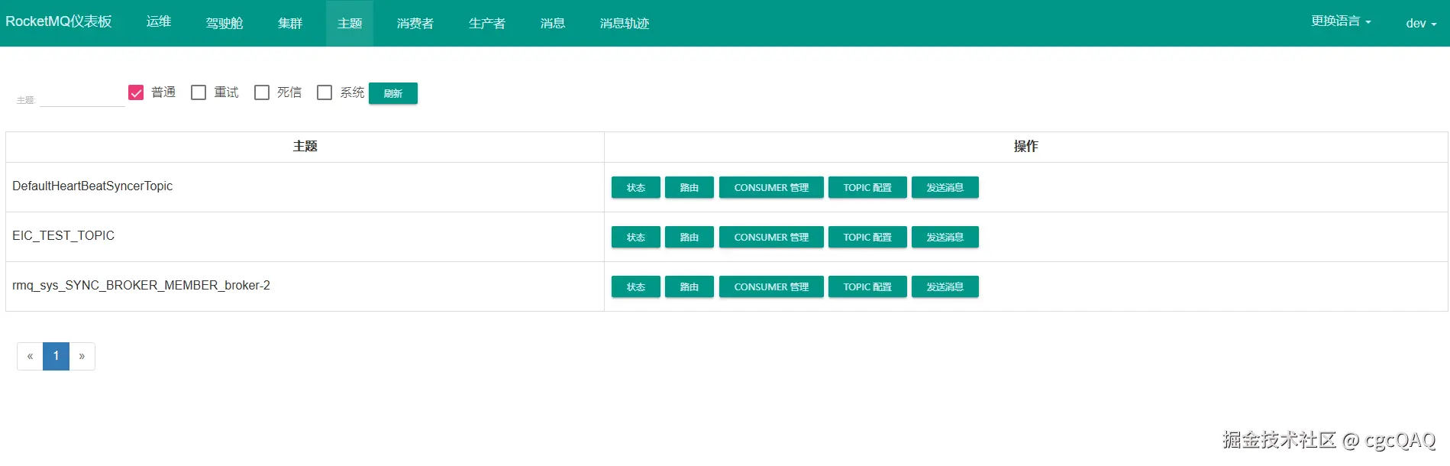Switch to the 生产者 tab

click(487, 23)
